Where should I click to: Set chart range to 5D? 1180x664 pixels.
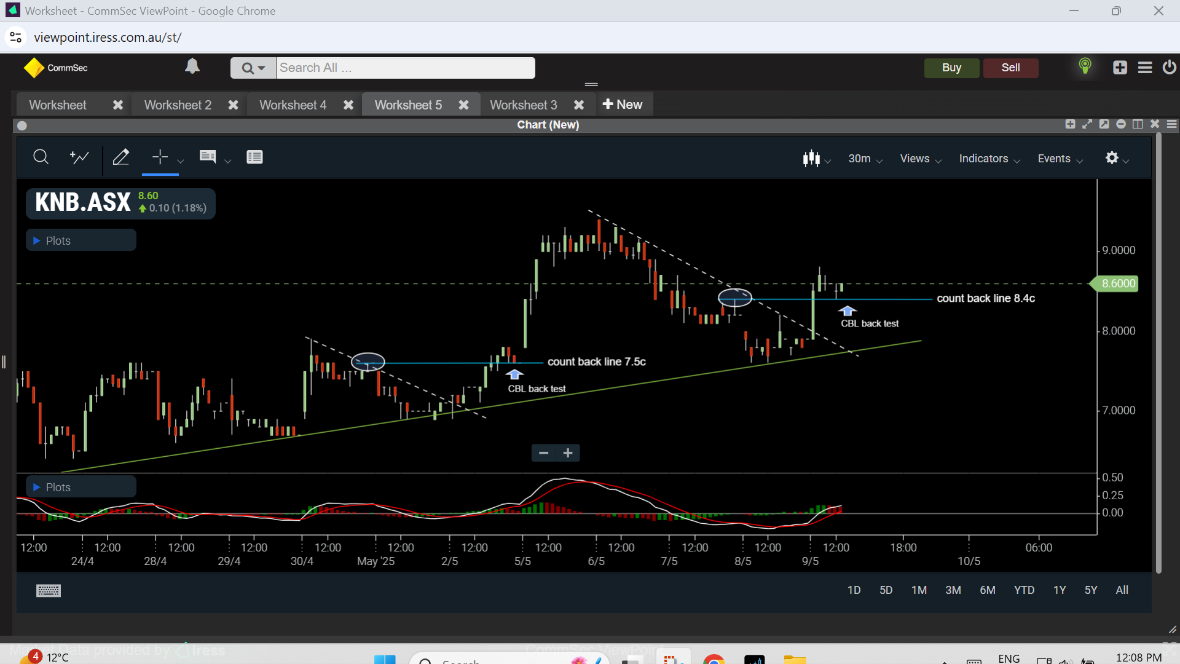point(886,590)
